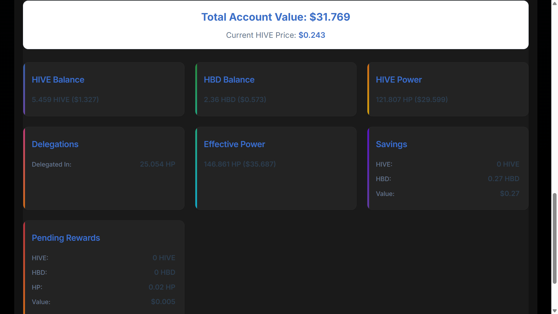This screenshot has height=314, width=558.
Task: Click the 146.861 HP ($35.687) value
Action: point(240,164)
